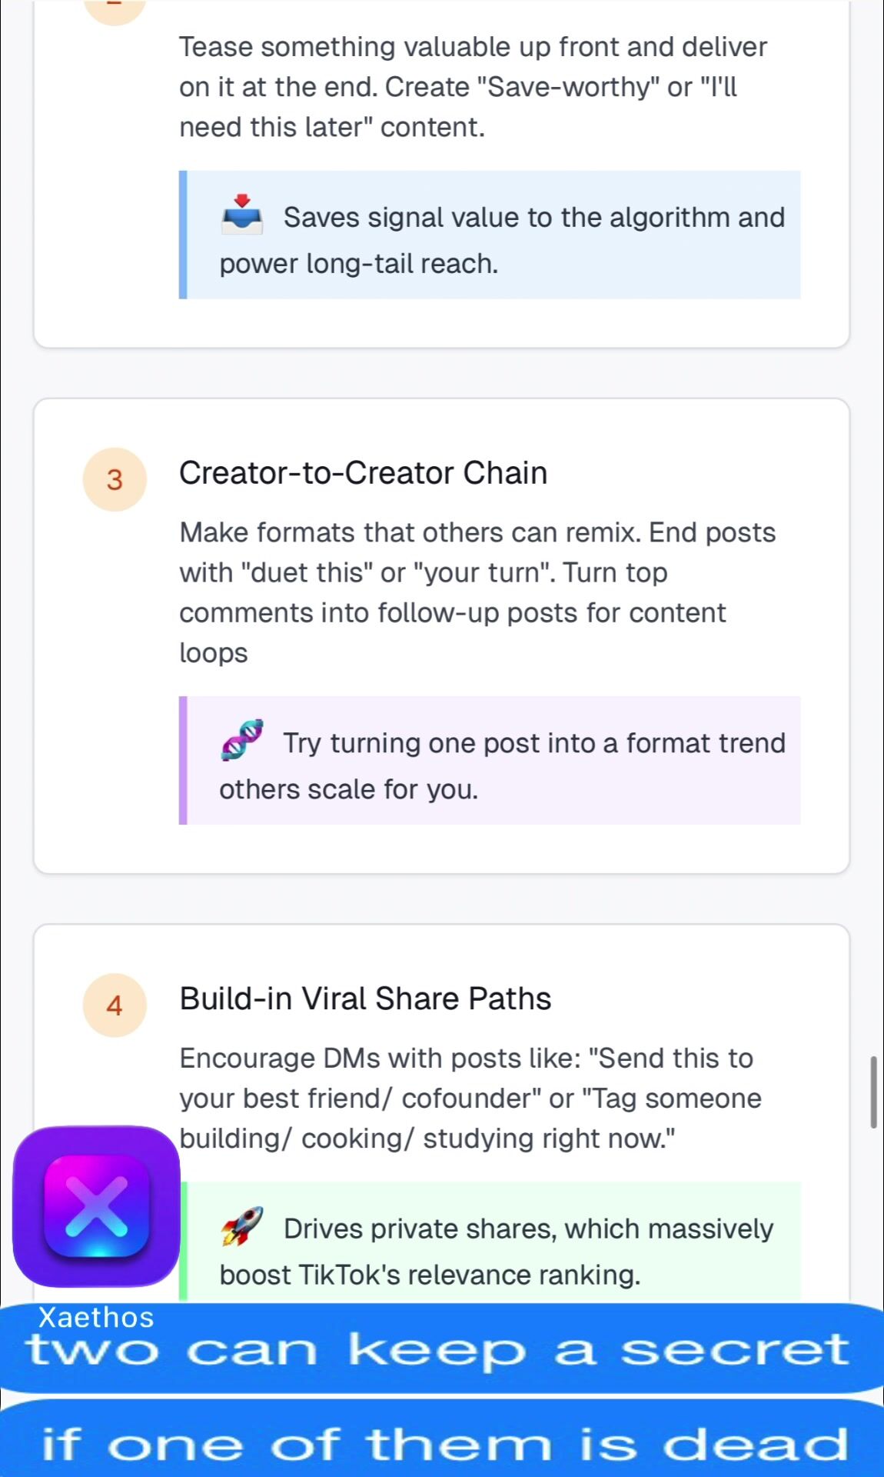Click the 'Tease something valuable' paragraph
The height and width of the screenshot is (1477, 884).
click(x=473, y=87)
